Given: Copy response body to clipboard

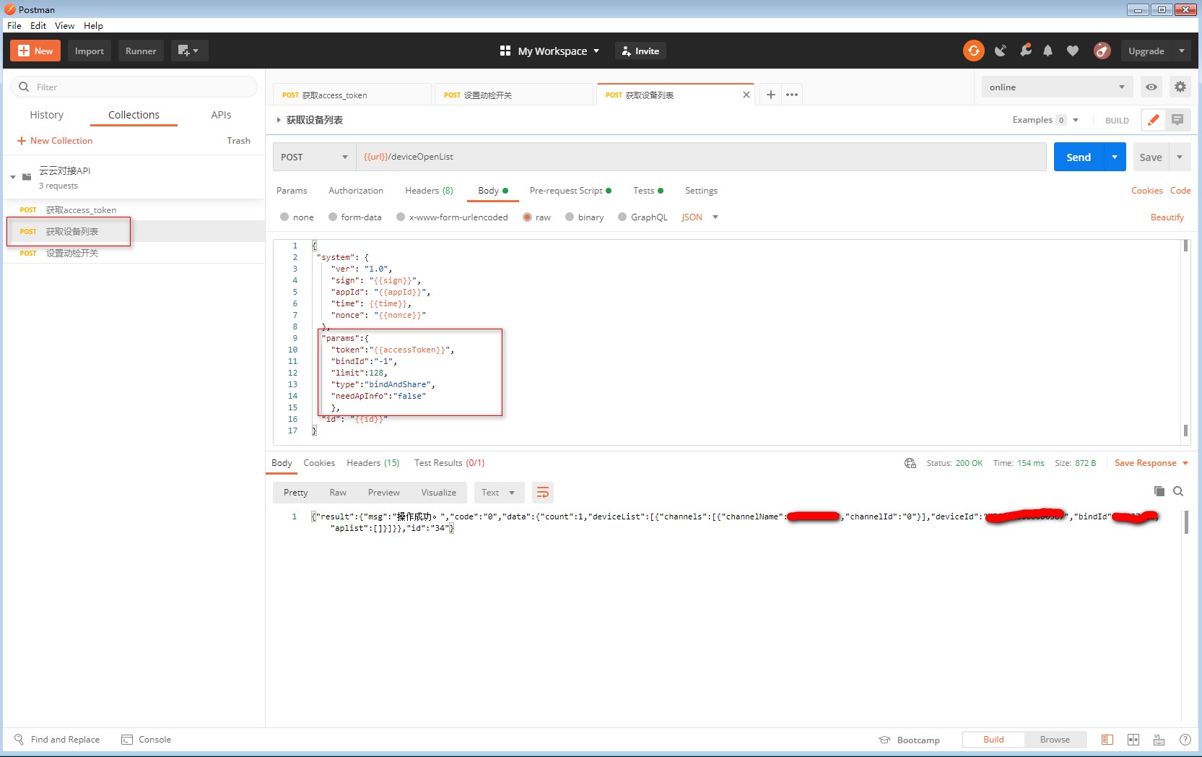Looking at the screenshot, I should [1159, 491].
